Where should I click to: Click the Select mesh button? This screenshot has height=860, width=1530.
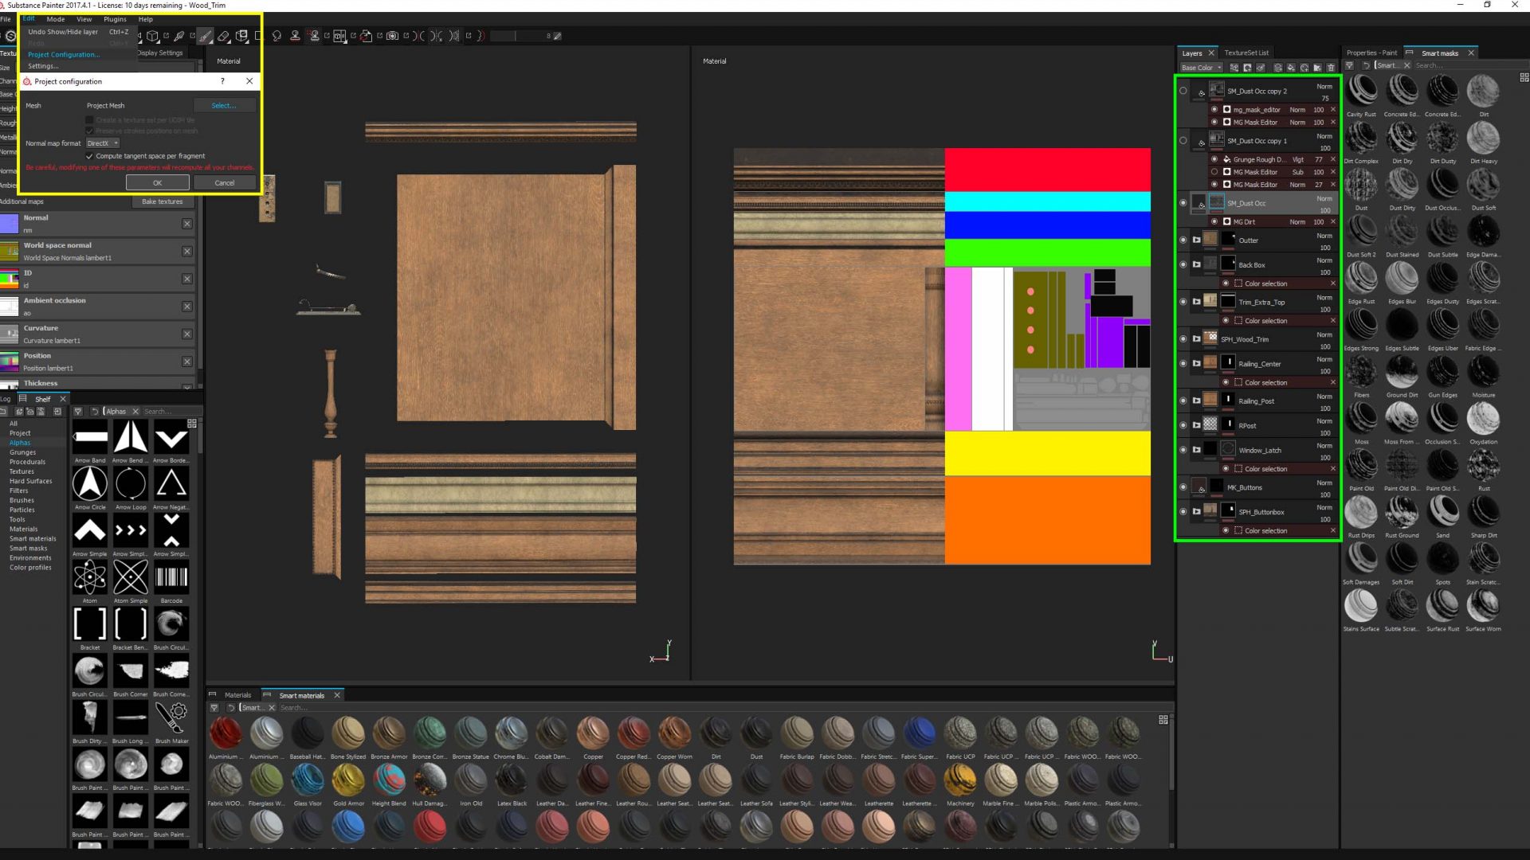point(224,105)
